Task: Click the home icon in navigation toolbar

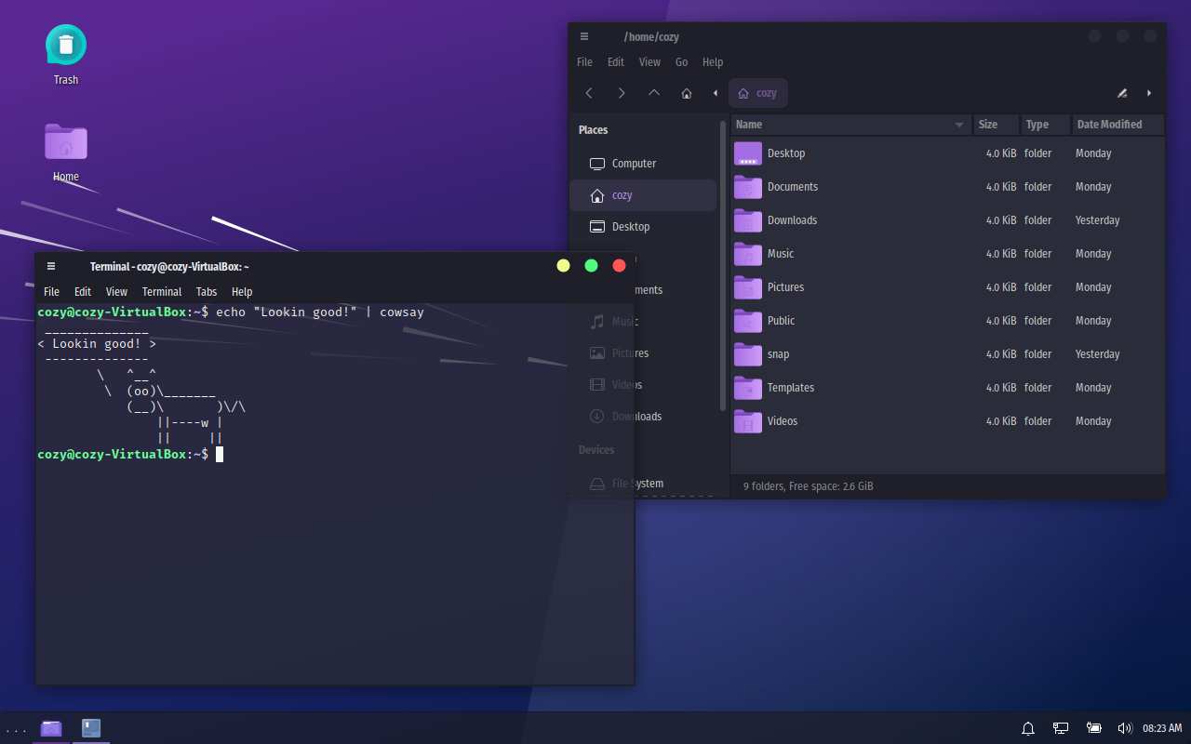Action: pyautogui.click(x=687, y=93)
